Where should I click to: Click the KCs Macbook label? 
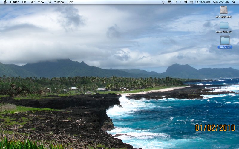click(x=223, y=17)
